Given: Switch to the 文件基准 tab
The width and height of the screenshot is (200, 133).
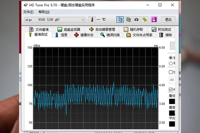Looking at the screenshot, I should 39,29.
